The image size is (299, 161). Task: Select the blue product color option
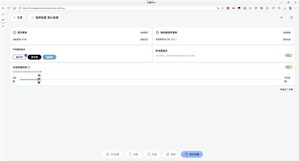click(x=49, y=57)
